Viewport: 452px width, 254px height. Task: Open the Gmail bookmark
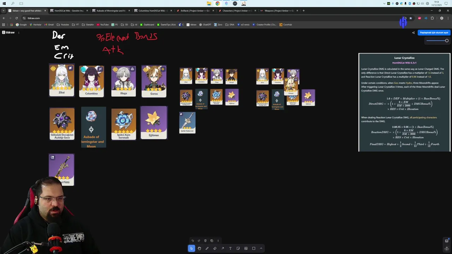49,25
